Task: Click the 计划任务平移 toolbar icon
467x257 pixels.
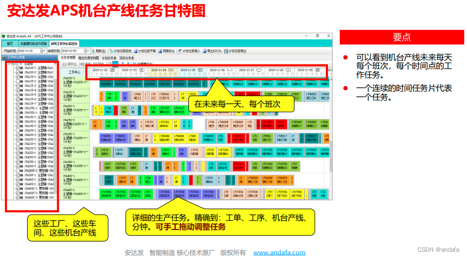Action: pos(135,52)
